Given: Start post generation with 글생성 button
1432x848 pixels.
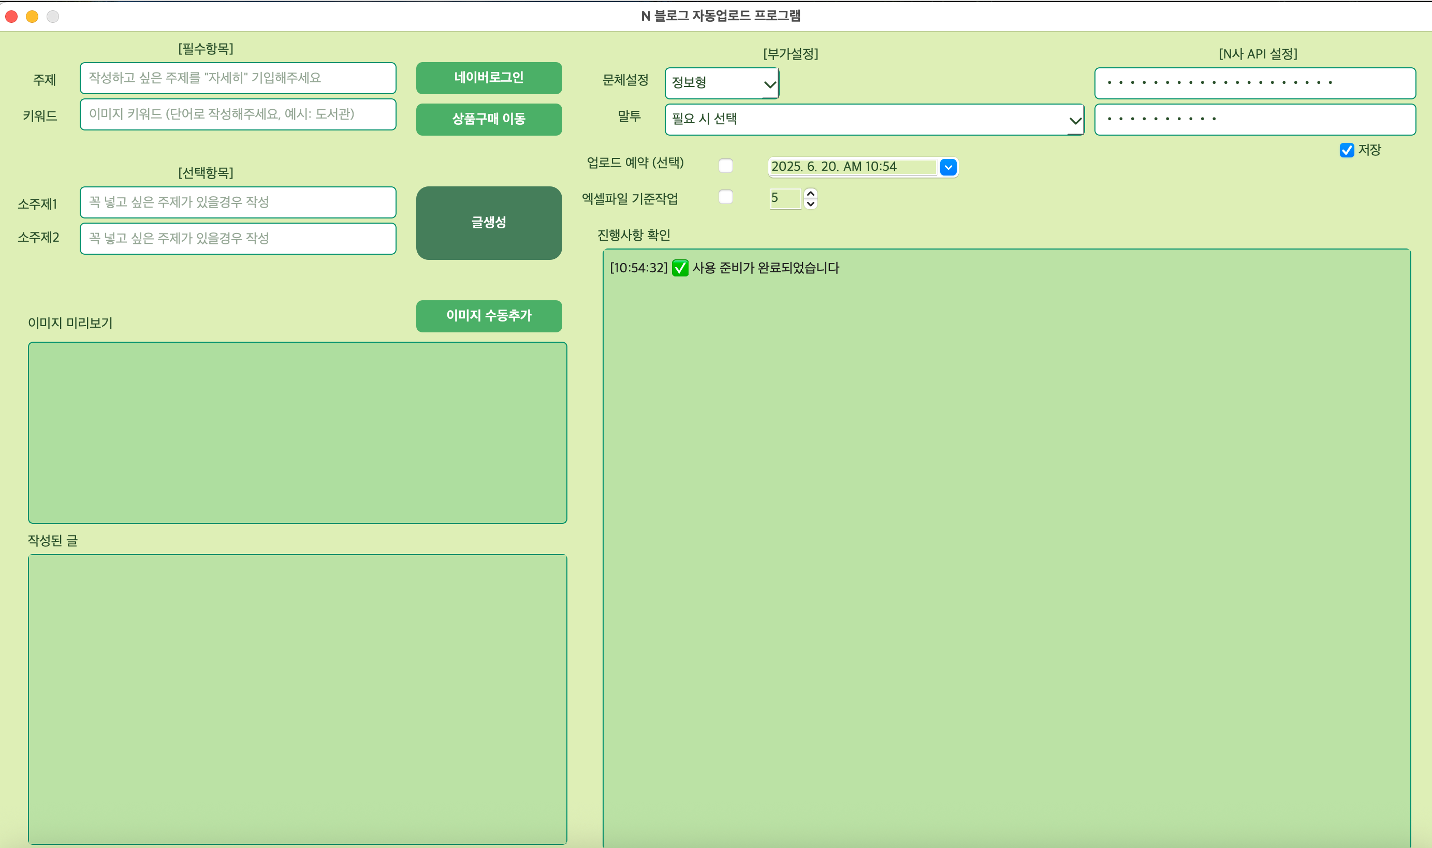Looking at the screenshot, I should tap(489, 223).
